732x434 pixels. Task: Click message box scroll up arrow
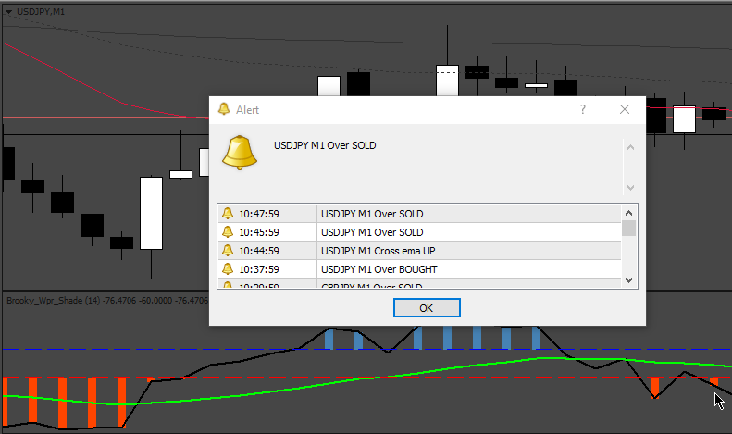click(631, 147)
